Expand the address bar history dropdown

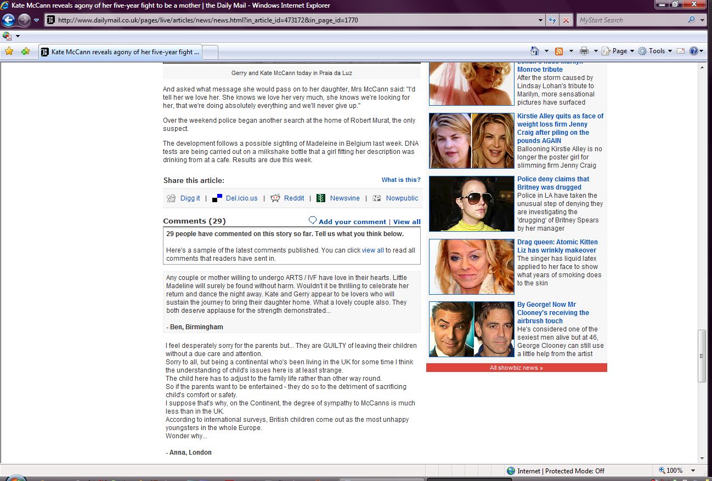pos(541,20)
